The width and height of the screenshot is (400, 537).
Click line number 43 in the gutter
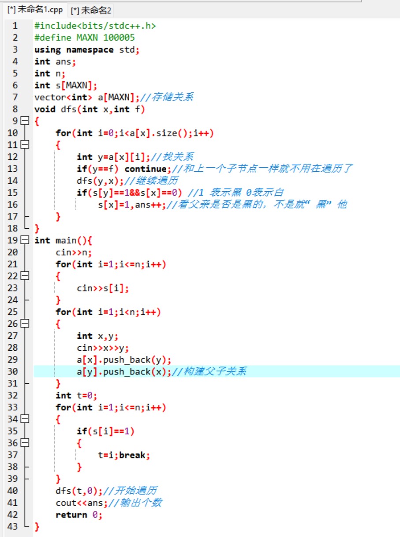(13, 526)
